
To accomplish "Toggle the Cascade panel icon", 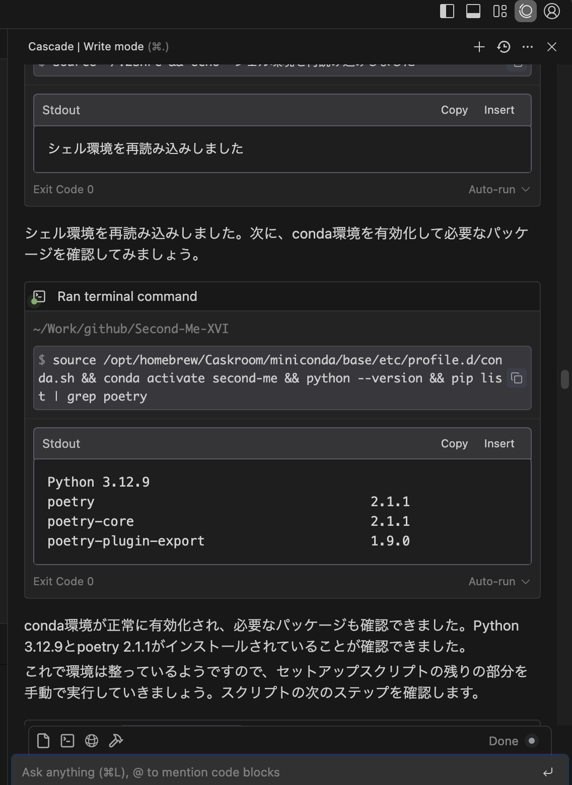I will coord(526,11).
